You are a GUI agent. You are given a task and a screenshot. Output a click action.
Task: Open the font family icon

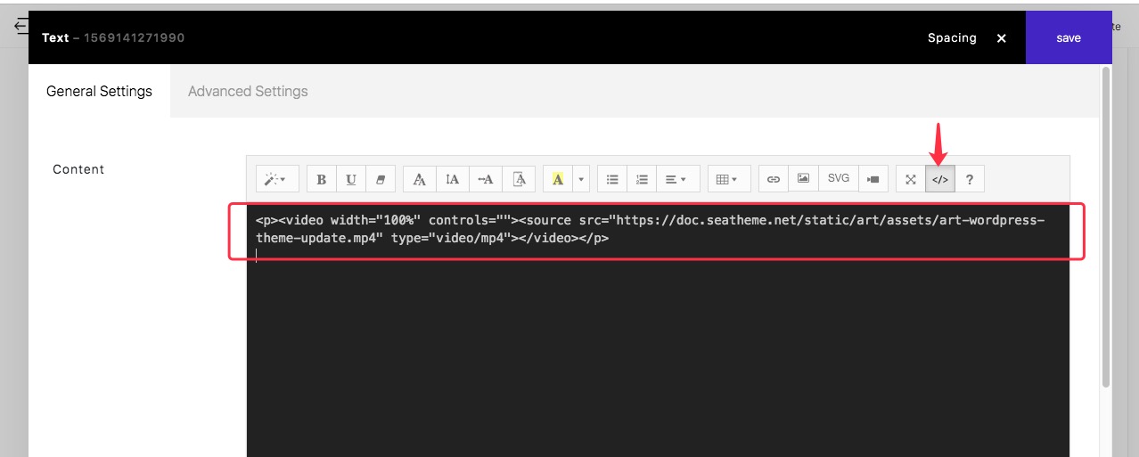420,179
